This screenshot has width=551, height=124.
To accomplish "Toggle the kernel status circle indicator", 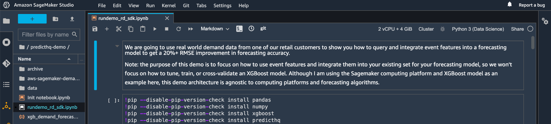I will point(530,29).
